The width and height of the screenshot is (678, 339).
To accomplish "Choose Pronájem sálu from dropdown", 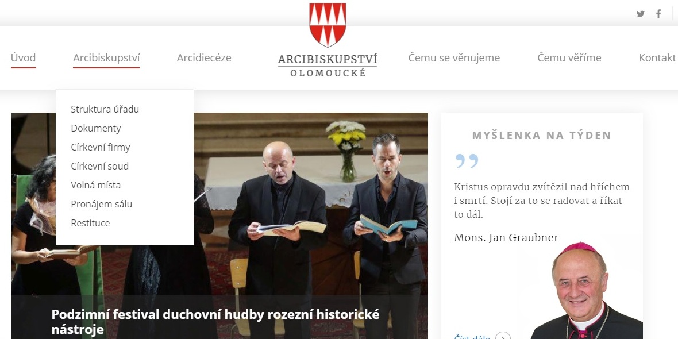I will tap(102, 204).
